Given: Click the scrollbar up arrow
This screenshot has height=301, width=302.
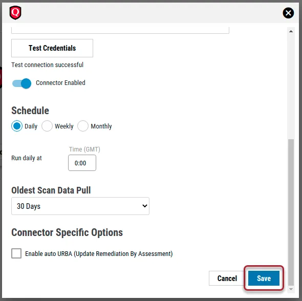Looking at the screenshot, I should tap(291, 31).
